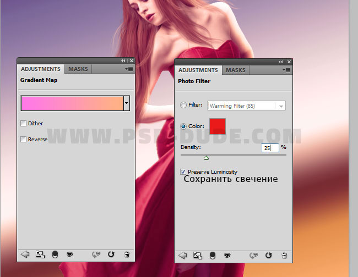View previous state in Gradient Map panel
Image resolution: width=358 pixels, height=277 pixels.
pyautogui.click(x=96, y=254)
